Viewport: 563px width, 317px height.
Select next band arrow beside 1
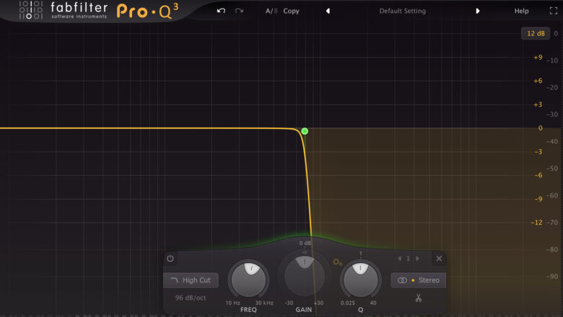pyautogui.click(x=417, y=258)
